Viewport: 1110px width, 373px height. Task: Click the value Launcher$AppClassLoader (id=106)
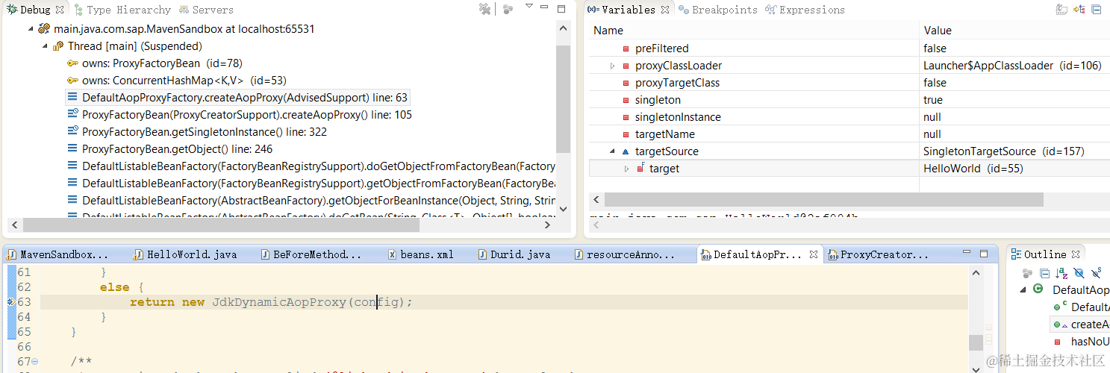(1012, 66)
